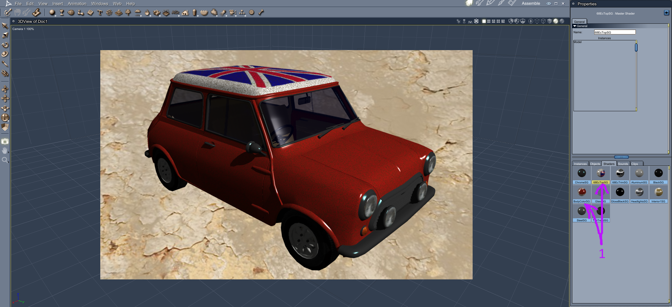Click the render camera icon in left toolbar
This screenshot has width=672, height=307.
[x=5, y=141]
